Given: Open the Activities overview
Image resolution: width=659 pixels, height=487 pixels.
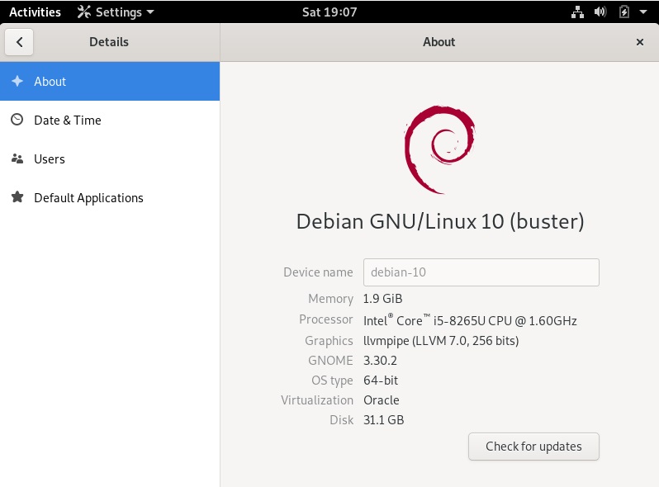Looking at the screenshot, I should pyautogui.click(x=35, y=12).
